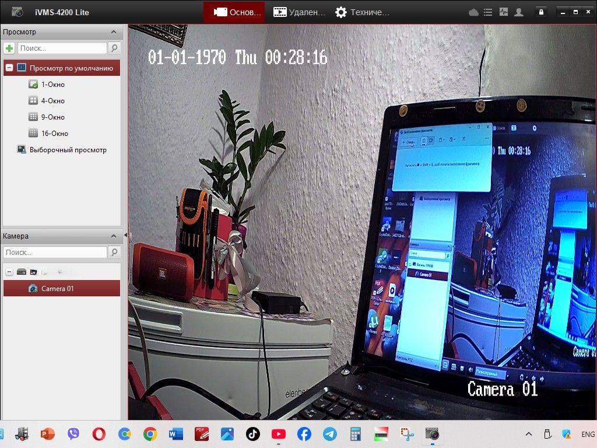Hide the left sidebar with arrow handle
Screen dimensions: 597x448
pyautogui.click(x=126, y=236)
